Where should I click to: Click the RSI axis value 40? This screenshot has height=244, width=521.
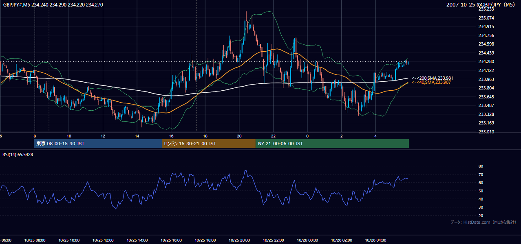481,199
